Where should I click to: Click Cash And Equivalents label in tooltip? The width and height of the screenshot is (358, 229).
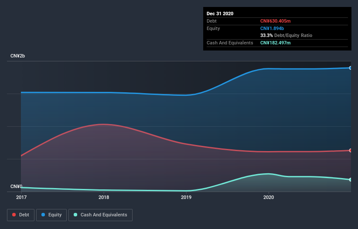tap(230, 43)
